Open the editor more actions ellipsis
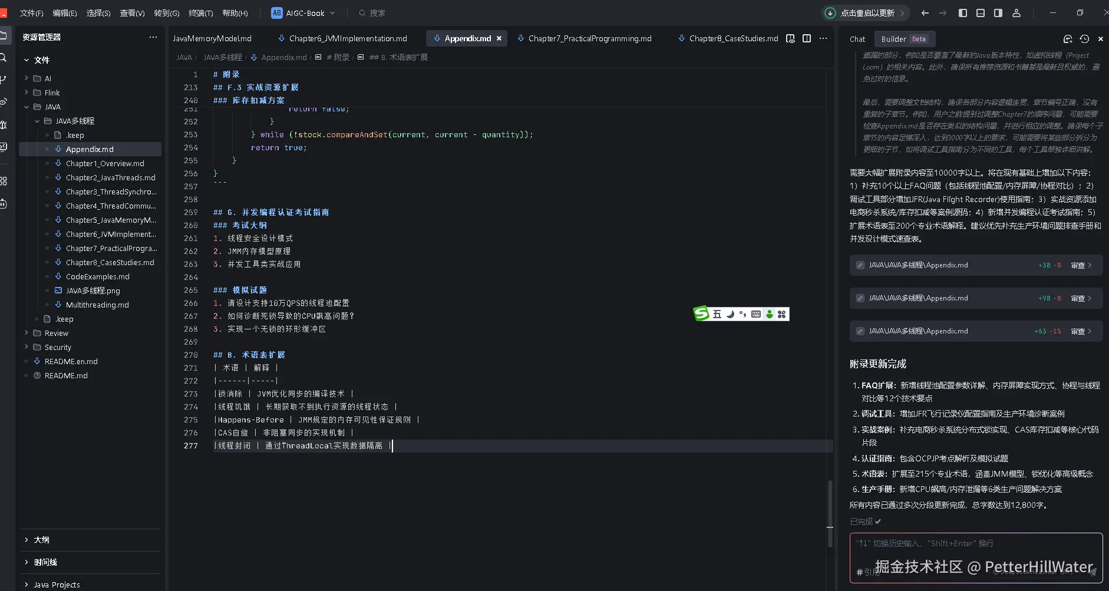 823,38
